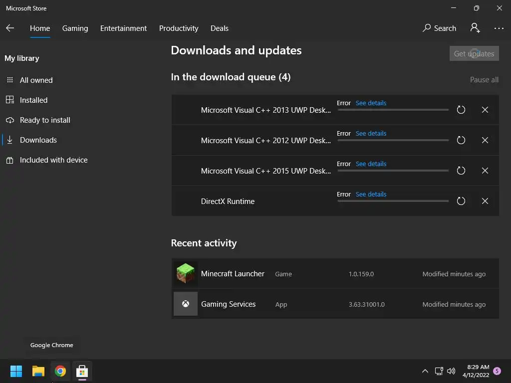511x383 pixels.
Task: Click the Visual C++ 2013 progress bar
Action: click(393, 110)
